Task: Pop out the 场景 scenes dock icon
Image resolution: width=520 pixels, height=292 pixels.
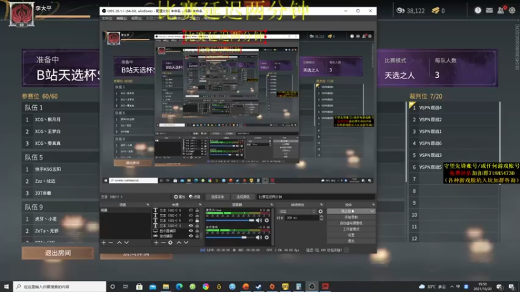Action: click(148, 204)
